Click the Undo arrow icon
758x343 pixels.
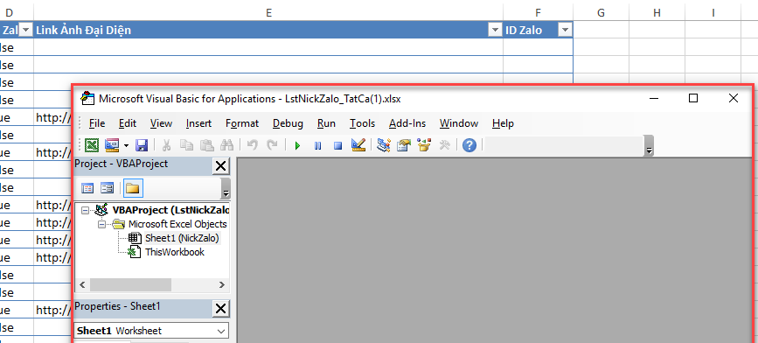click(x=253, y=145)
